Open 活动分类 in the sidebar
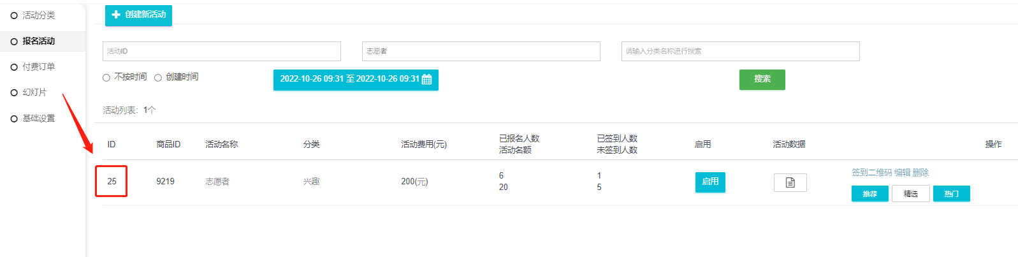This screenshot has height=257, width=1018. pyautogui.click(x=39, y=15)
